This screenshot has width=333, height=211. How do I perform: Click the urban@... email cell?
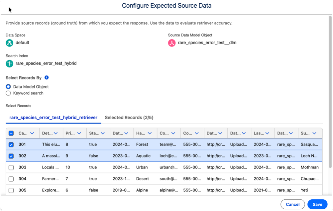168,167
